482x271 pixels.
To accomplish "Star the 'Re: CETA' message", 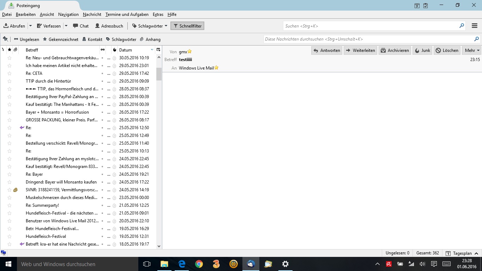I will click(x=10, y=73).
